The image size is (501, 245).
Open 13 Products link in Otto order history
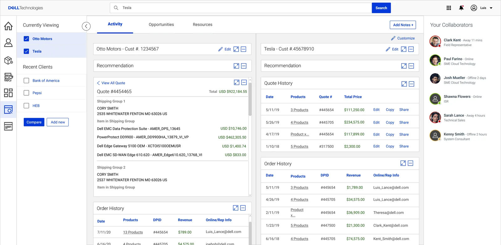(133, 232)
